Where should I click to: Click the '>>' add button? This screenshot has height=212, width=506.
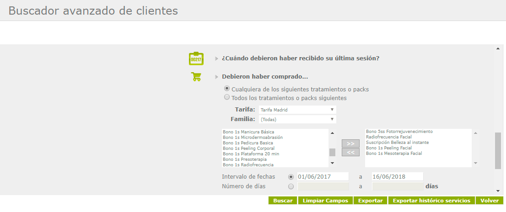pyautogui.click(x=350, y=144)
